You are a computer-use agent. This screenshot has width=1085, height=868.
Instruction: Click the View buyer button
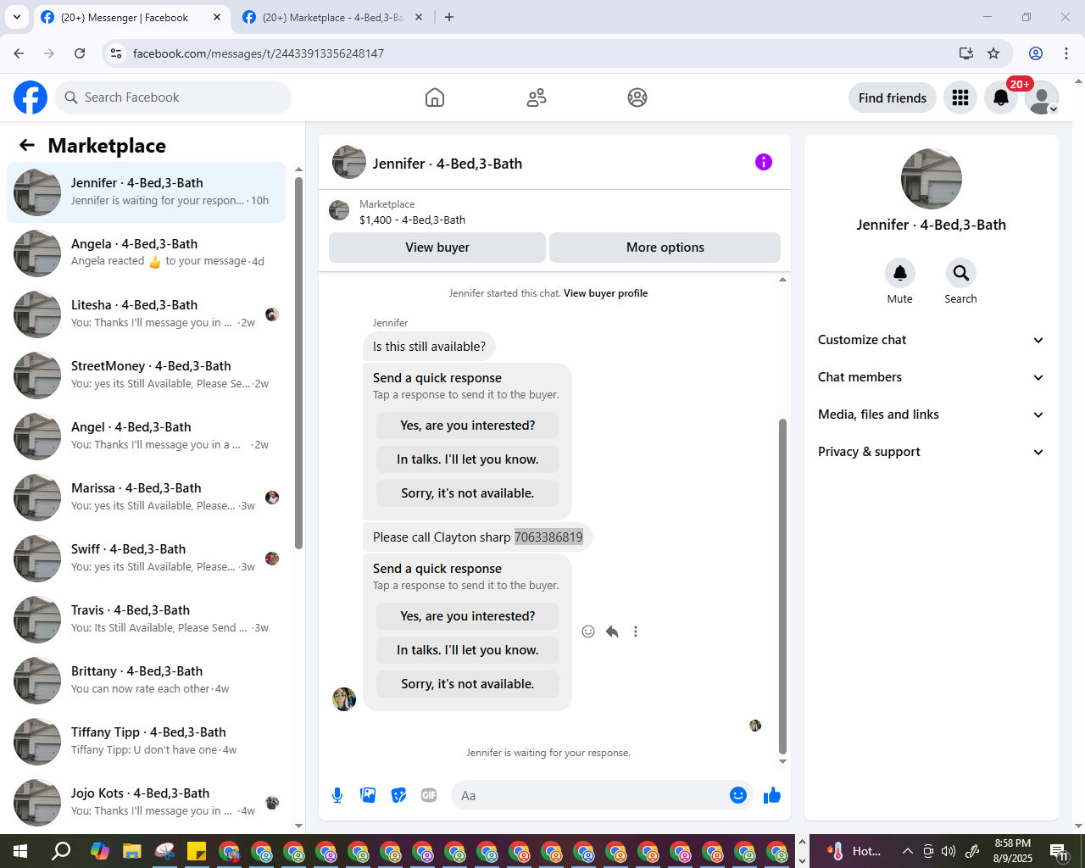click(437, 248)
